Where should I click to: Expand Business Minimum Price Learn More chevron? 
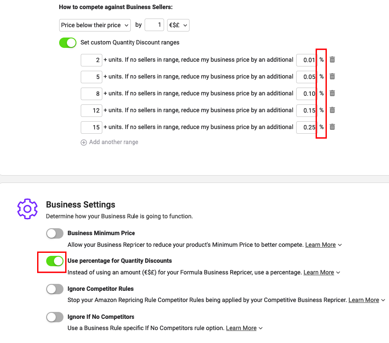[340, 245]
